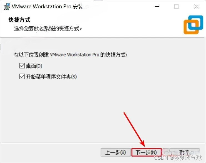Click the installer icon in title bar
This screenshot has width=206, height=163.
point(7,7)
